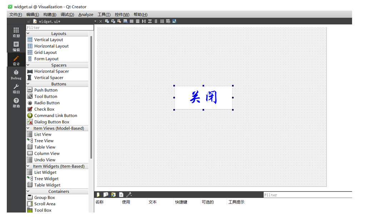Activate Edit Tab Order mode in the toolbar
This screenshot has height=220, width=366.
click(x=125, y=21)
